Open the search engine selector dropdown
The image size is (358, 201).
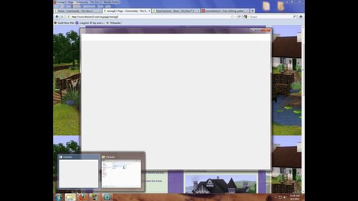pyautogui.click(x=246, y=17)
